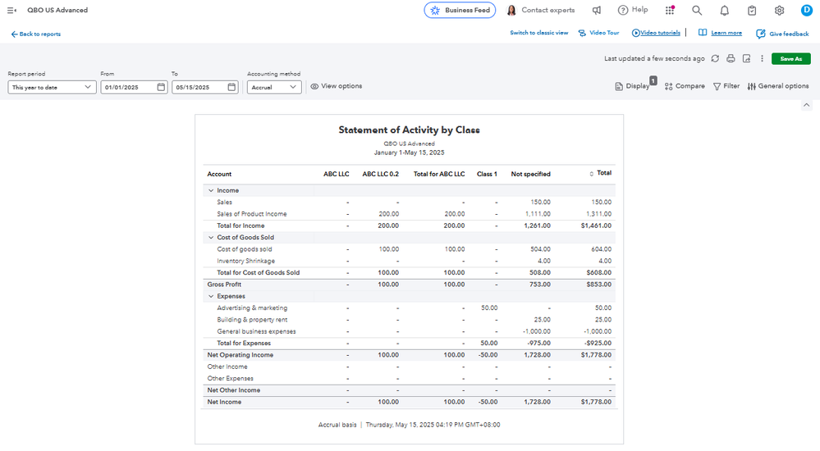Go back to reports

pyautogui.click(x=36, y=34)
